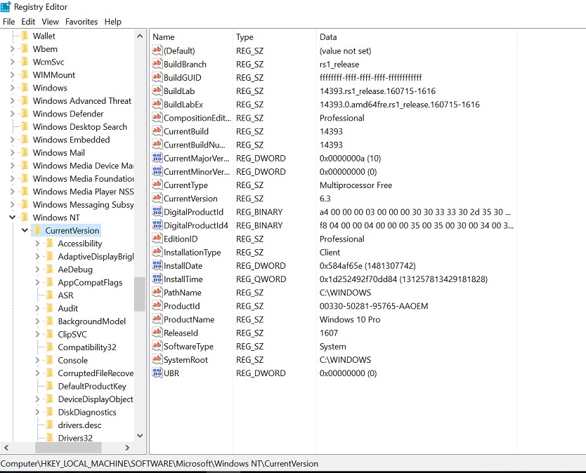
Task: Click the tree scroll up arrow
Action: [140, 36]
